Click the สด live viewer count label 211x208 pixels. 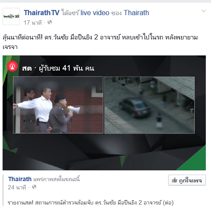(x=58, y=68)
